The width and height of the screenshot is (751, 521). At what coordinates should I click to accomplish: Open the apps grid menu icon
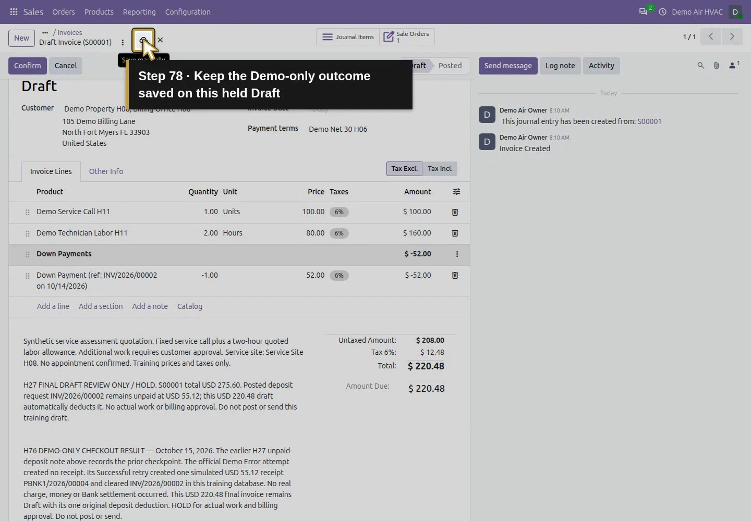[x=14, y=11]
